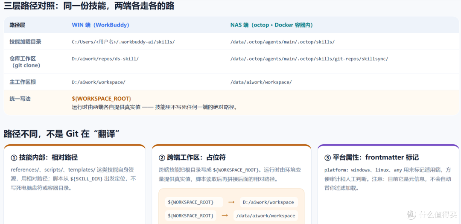This screenshot has height=224, width=461.
Task: Click the 技能加载目录 row label
Action: pos(25,42)
